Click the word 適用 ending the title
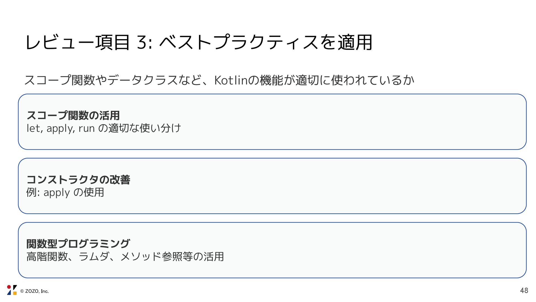The height and width of the screenshot is (302, 536). click(x=355, y=43)
